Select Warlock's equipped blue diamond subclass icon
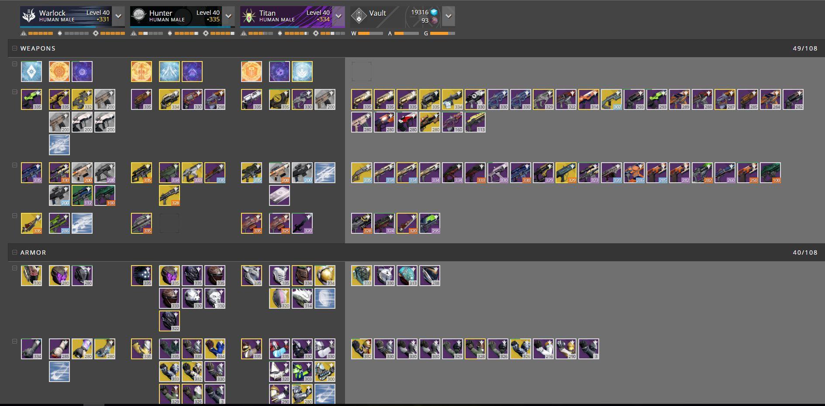Screen dimensions: 825x406 coord(31,72)
